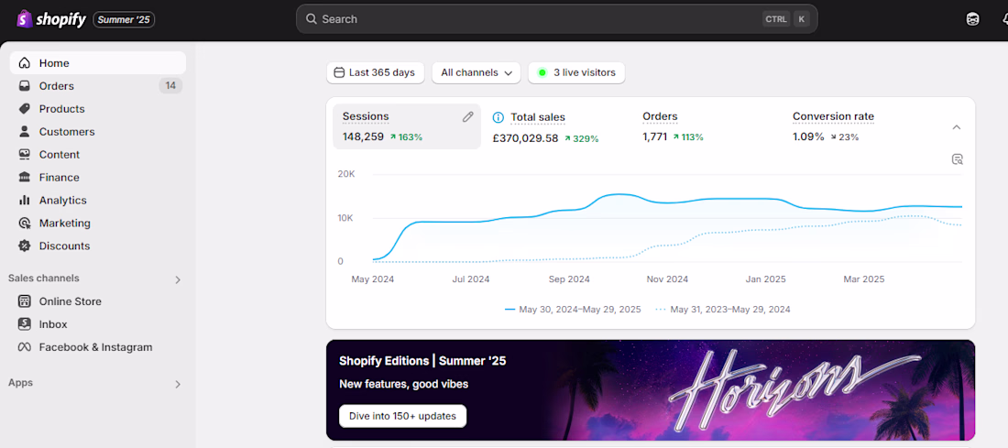Click the Sales channels heading
Viewport: 1008px width, 448px height.
click(44, 279)
